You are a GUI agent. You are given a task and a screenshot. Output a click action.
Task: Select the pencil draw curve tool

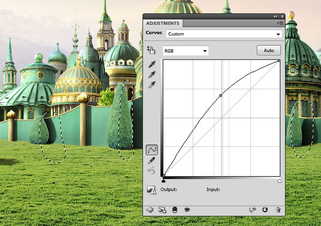[152, 160]
